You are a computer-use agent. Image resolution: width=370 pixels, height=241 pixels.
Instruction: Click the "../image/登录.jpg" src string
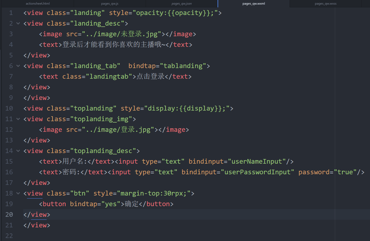click(118, 130)
